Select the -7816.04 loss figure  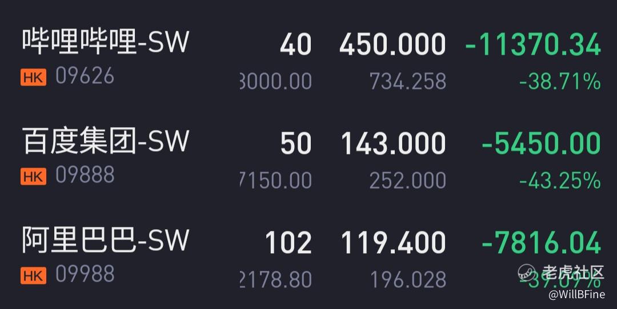pos(541,243)
